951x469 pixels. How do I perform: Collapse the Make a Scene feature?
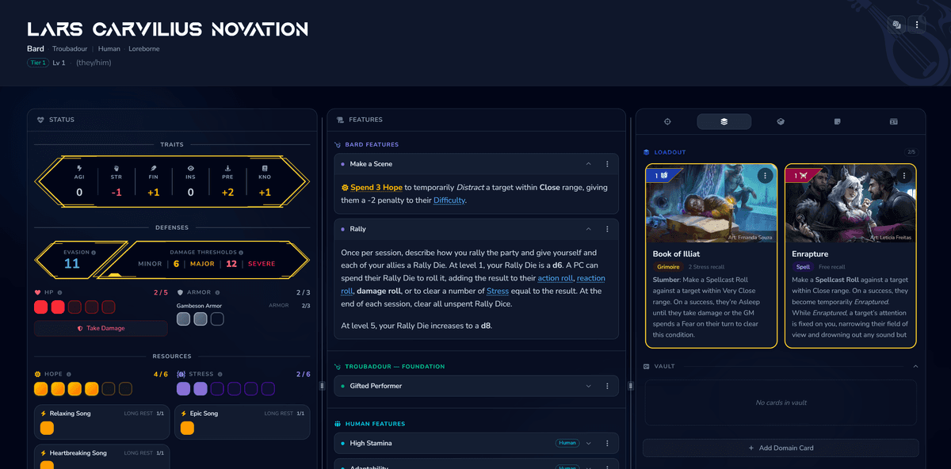pyautogui.click(x=588, y=164)
